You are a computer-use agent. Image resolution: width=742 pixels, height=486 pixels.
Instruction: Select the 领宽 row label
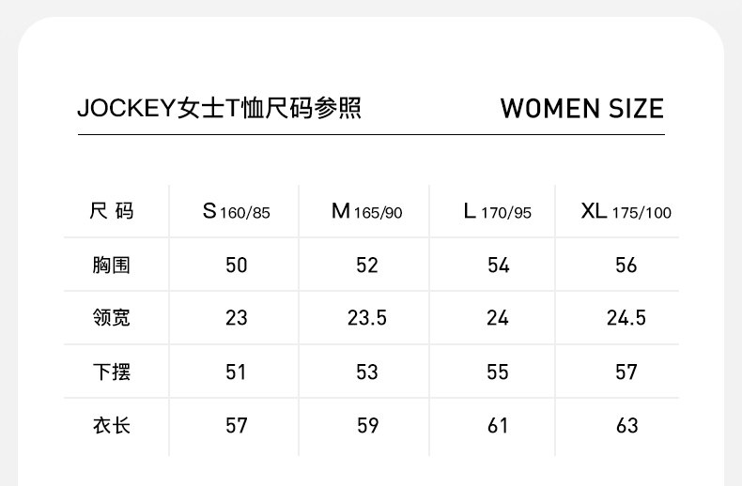[112, 318]
